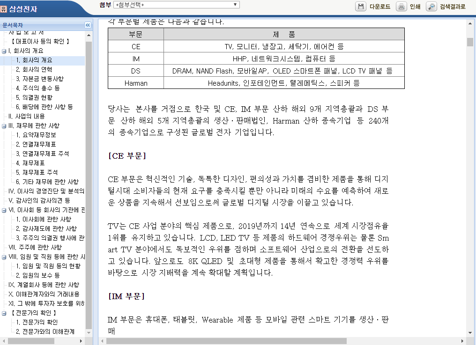The height and width of the screenshot is (345, 476).
Task: Click the 'DS' table cell
Action: tap(136, 71)
